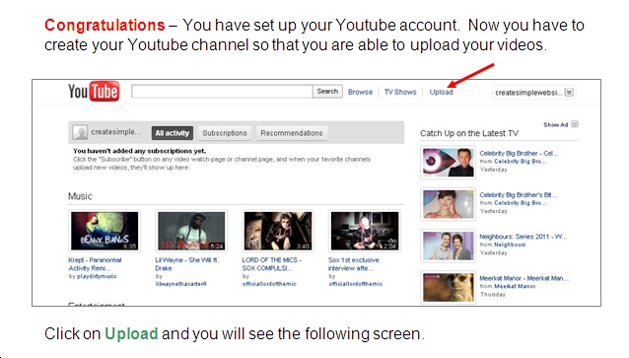The width and height of the screenshot is (629, 358).
Task: Click Lil Wayne - She Will ft. Drake title
Action: pos(187,264)
